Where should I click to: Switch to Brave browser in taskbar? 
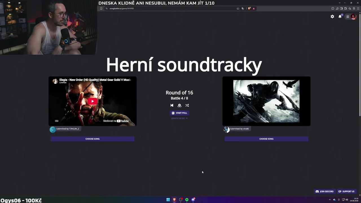pyautogui.click(x=174, y=200)
